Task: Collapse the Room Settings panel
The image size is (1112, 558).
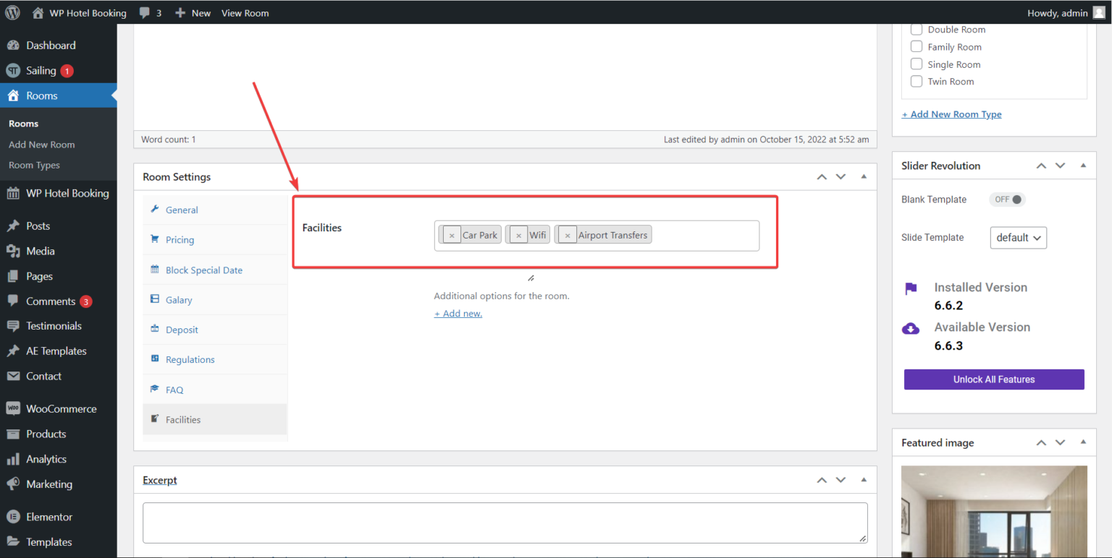Action: [x=864, y=177]
